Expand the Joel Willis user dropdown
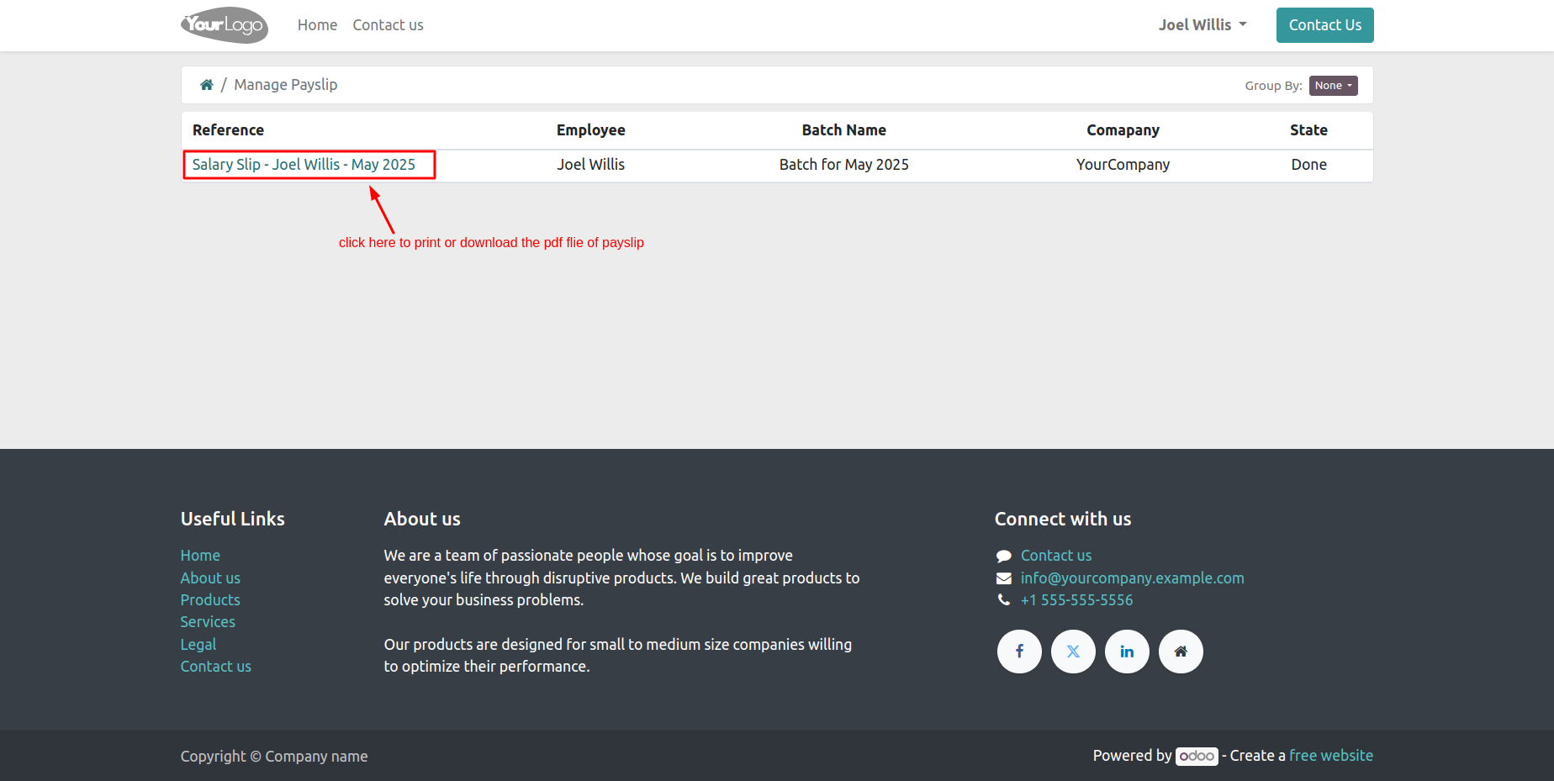1554x781 pixels. pos(1202,25)
